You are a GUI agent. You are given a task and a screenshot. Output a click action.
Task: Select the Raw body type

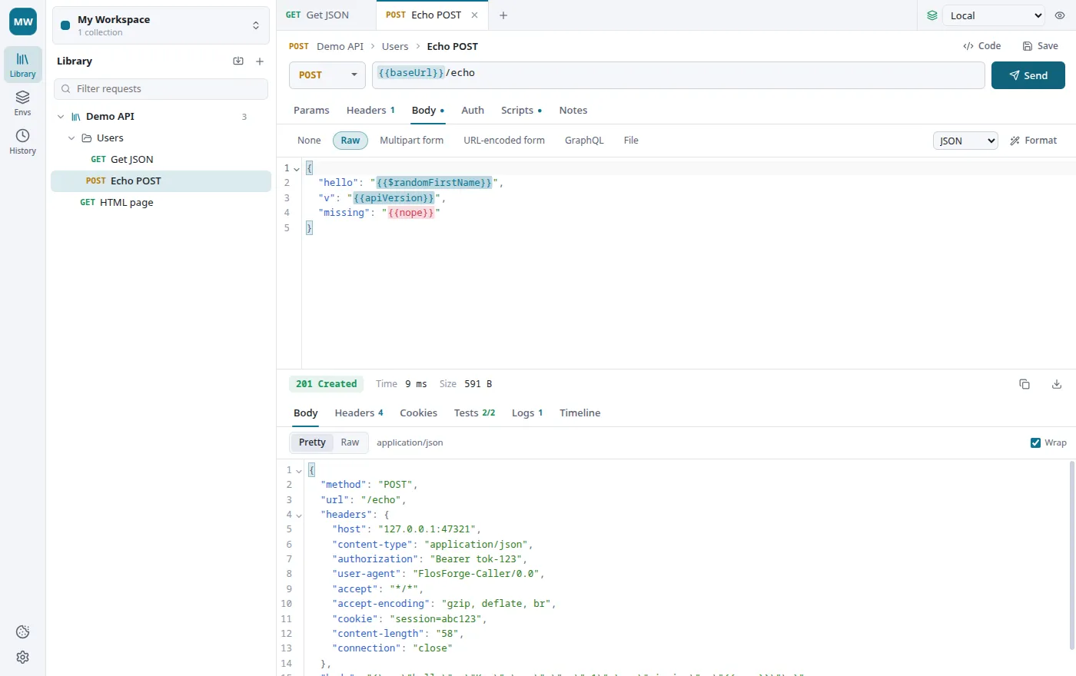coord(350,141)
